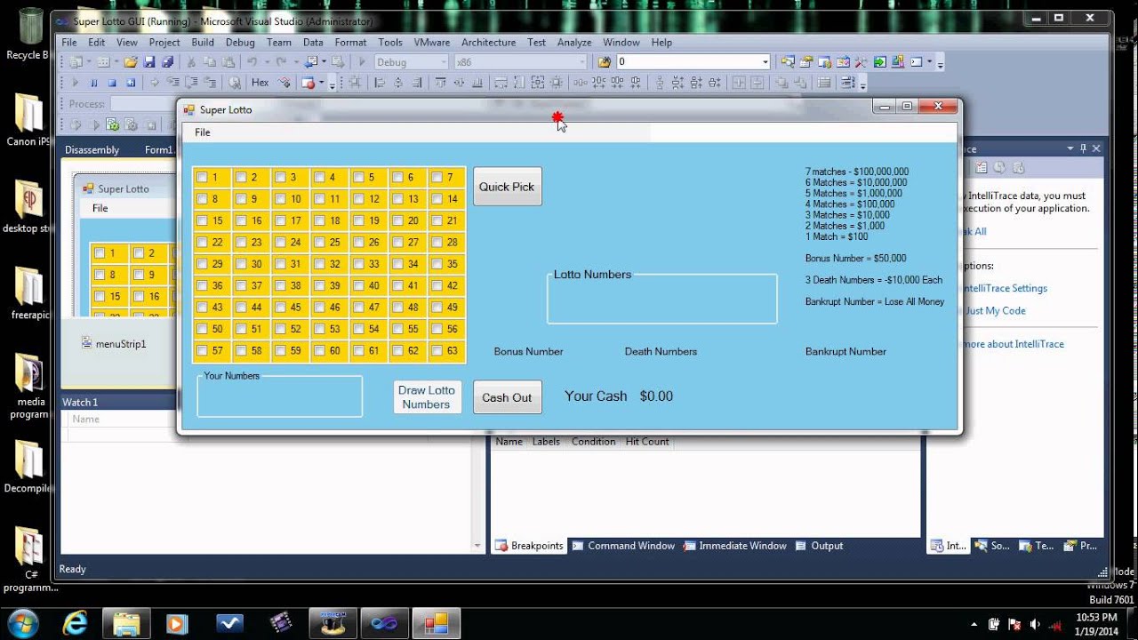Click the Start Debugging play arrow icon
The height and width of the screenshot is (640, 1138).
(x=362, y=62)
